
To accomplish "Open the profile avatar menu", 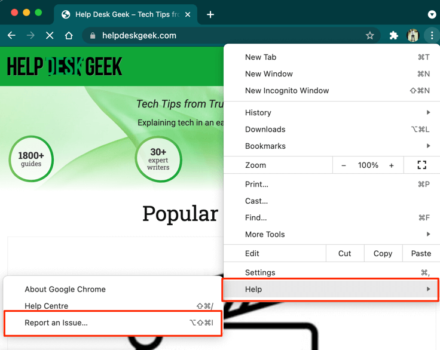I will click(x=412, y=36).
